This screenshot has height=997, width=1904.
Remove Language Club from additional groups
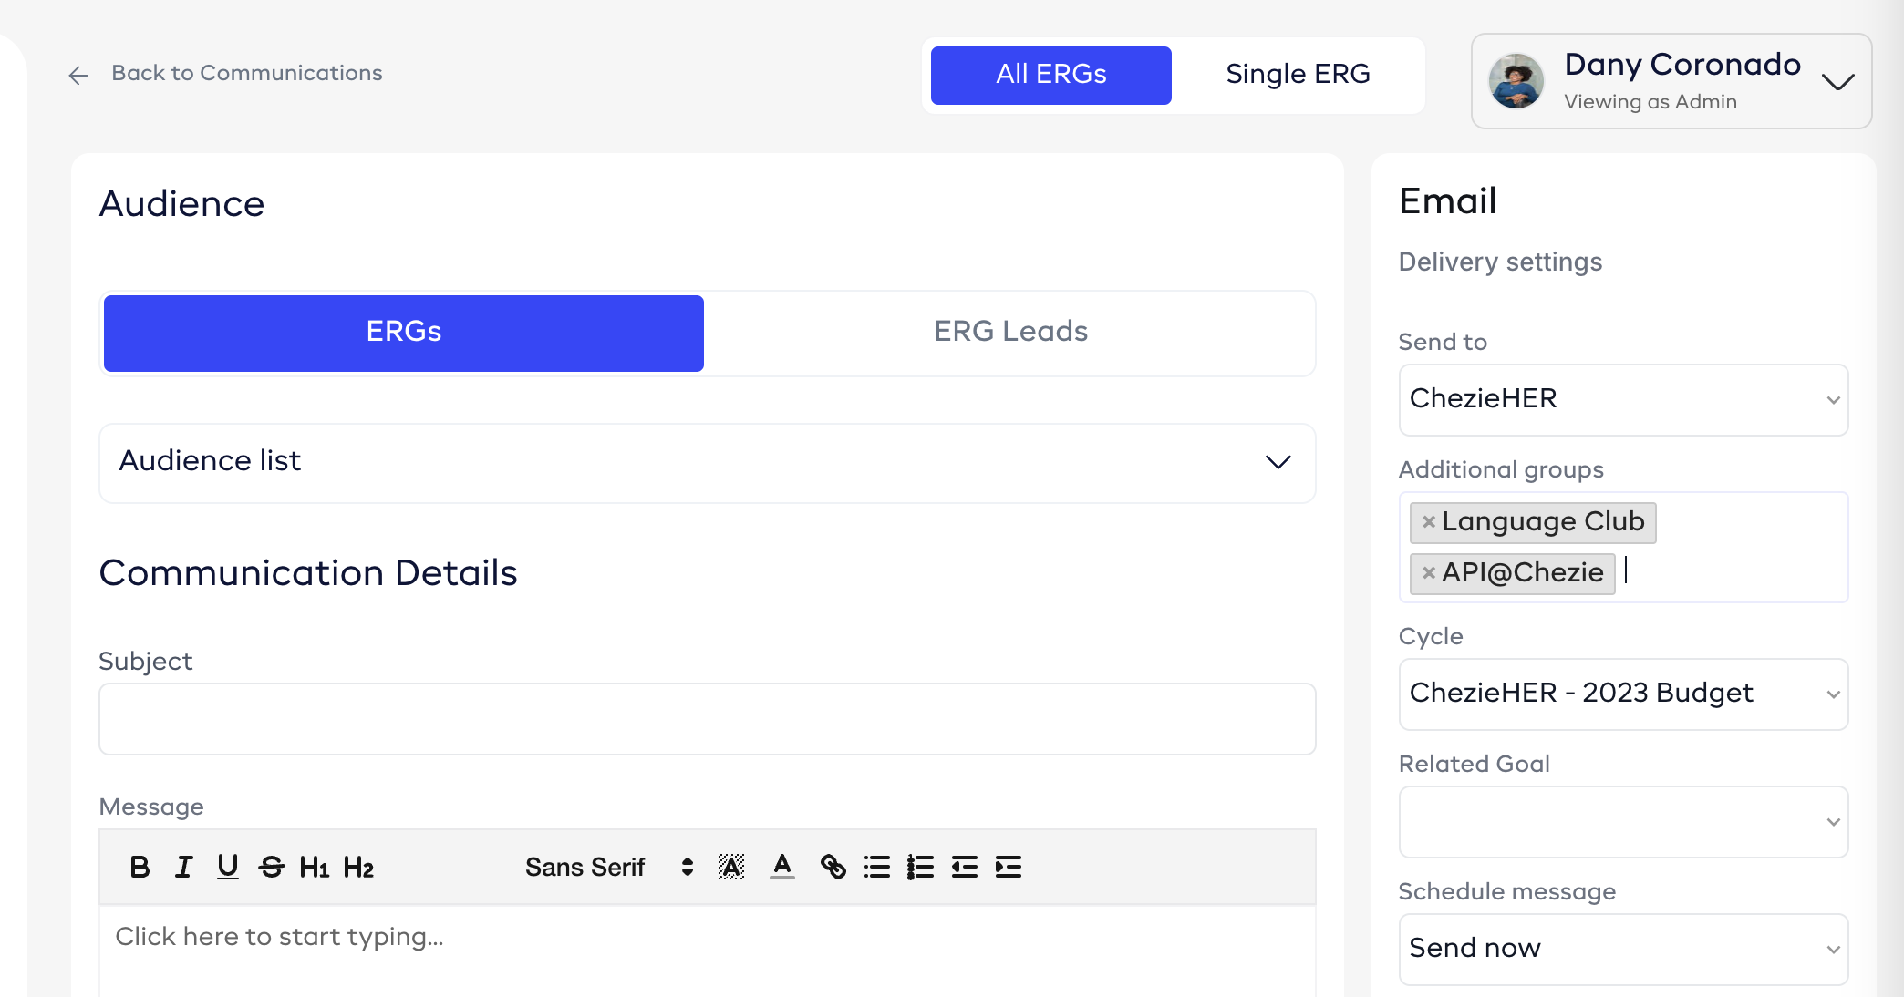pyautogui.click(x=1429, y=522)
